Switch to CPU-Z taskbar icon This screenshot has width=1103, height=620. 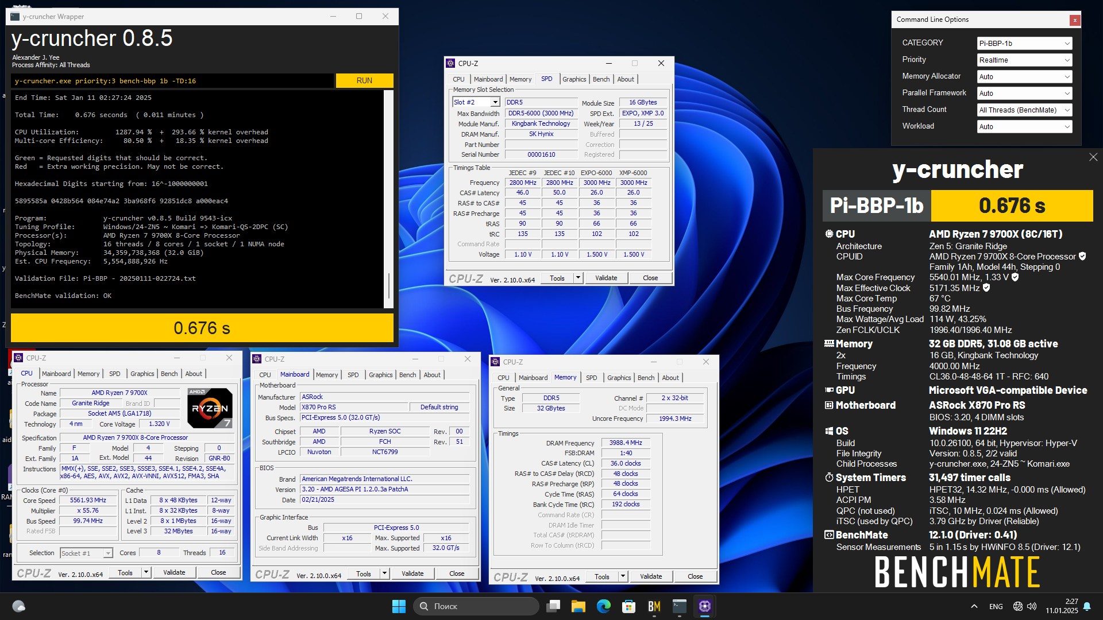(x=705, y=606)
